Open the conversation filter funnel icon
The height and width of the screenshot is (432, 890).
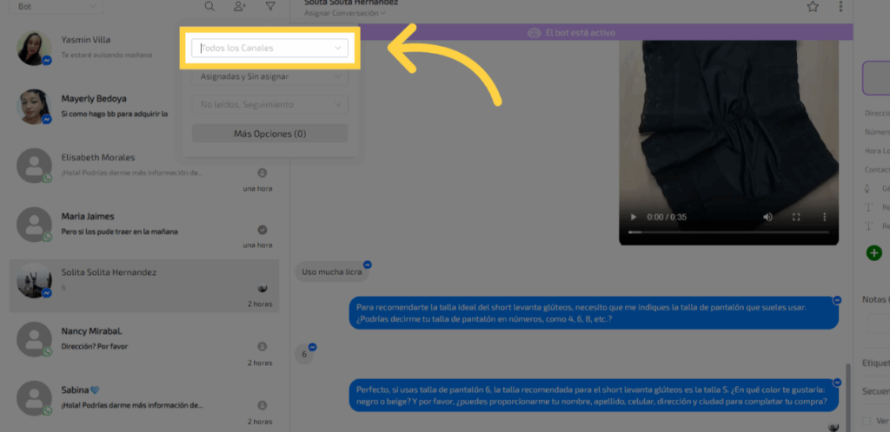270,7
